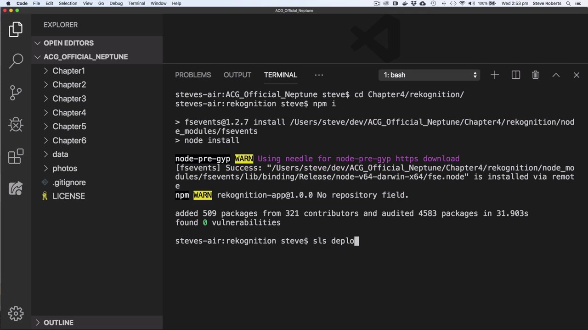The image size is (588, 330).
Task: Open the Go menu
Action: [x=101, y=3]
